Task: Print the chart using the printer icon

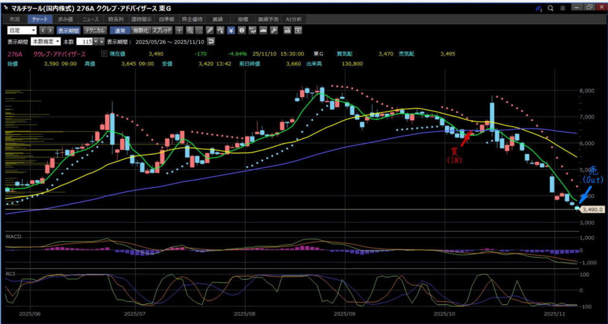Action: click(x=287, y=30)
